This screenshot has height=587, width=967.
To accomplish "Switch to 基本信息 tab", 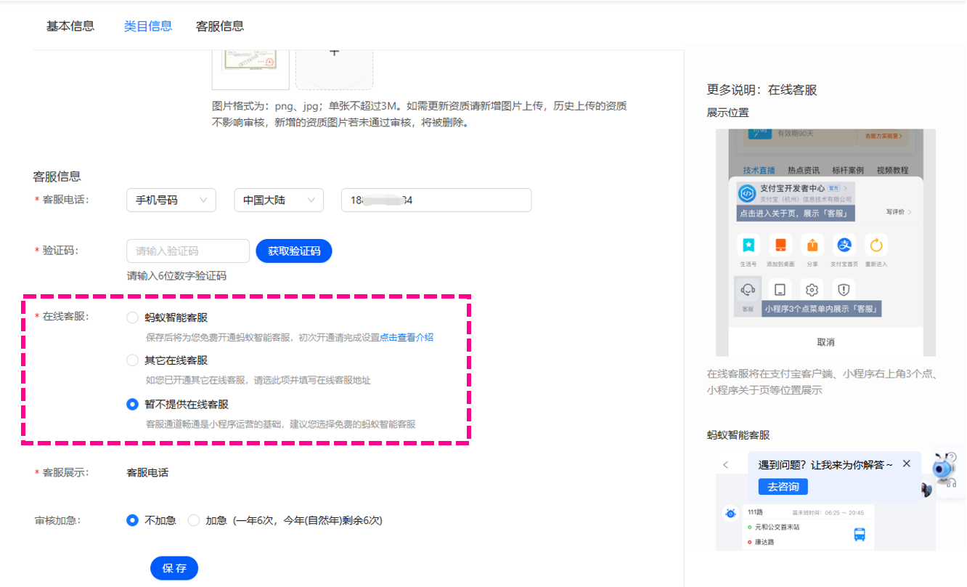I will 70,26.
